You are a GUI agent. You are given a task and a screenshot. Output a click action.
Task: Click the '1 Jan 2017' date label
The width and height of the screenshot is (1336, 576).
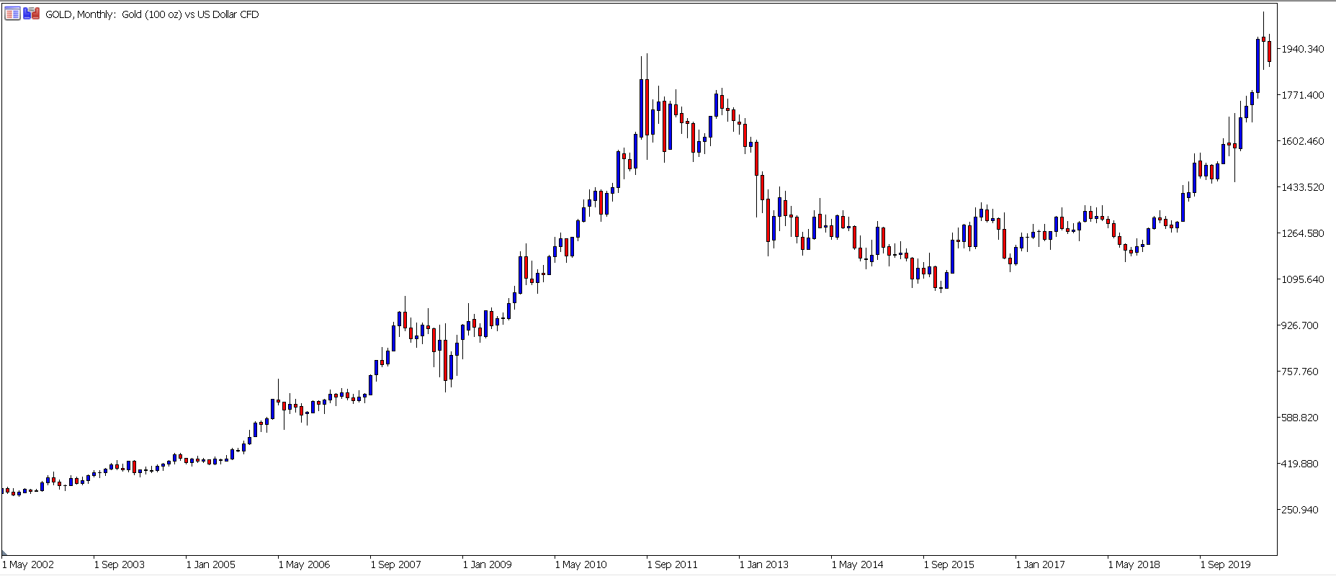click(x=1041, y=564)
